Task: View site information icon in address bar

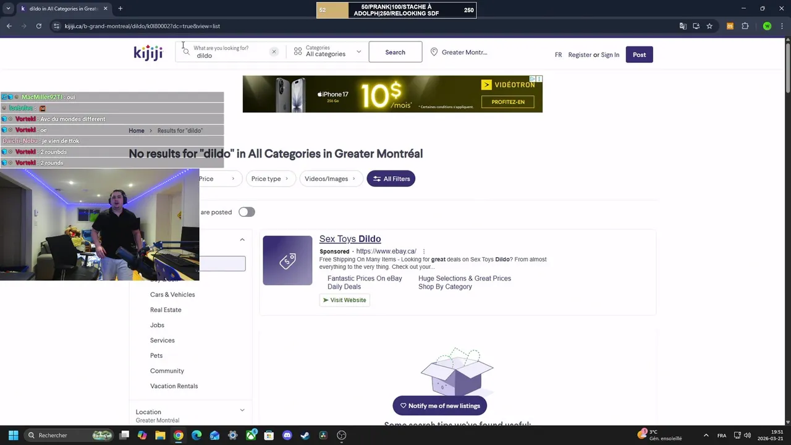Action: click(56, 26)
